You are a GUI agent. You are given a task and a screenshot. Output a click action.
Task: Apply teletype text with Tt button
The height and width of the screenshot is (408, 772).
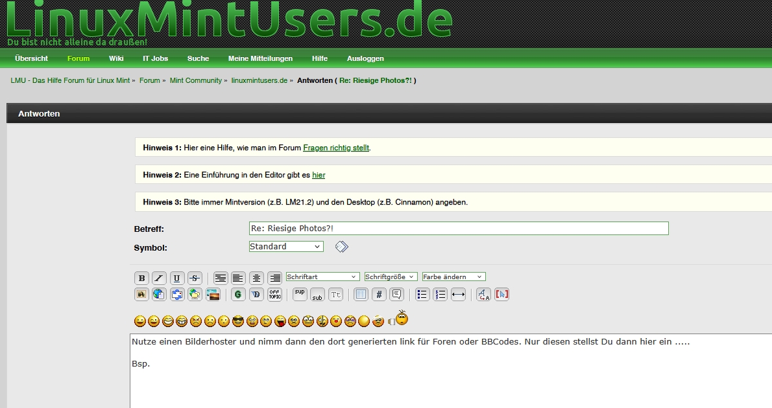pos(335,294)
